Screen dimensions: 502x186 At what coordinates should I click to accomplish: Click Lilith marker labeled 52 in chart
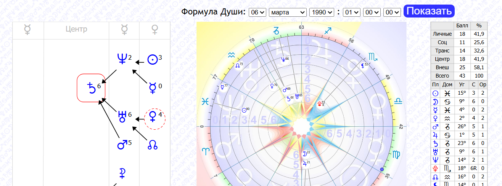[362, 65]
